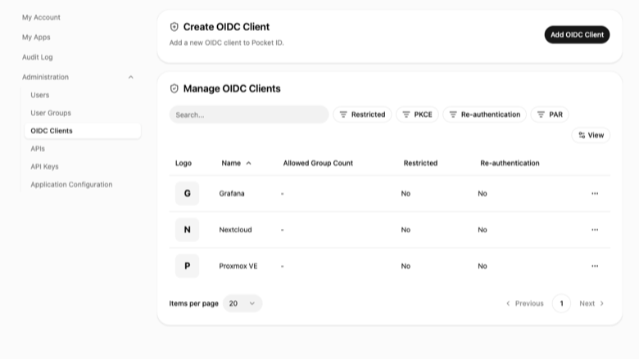Open the Audit Log page
This screenshot has width=639, height=359.
pos(38,57)
